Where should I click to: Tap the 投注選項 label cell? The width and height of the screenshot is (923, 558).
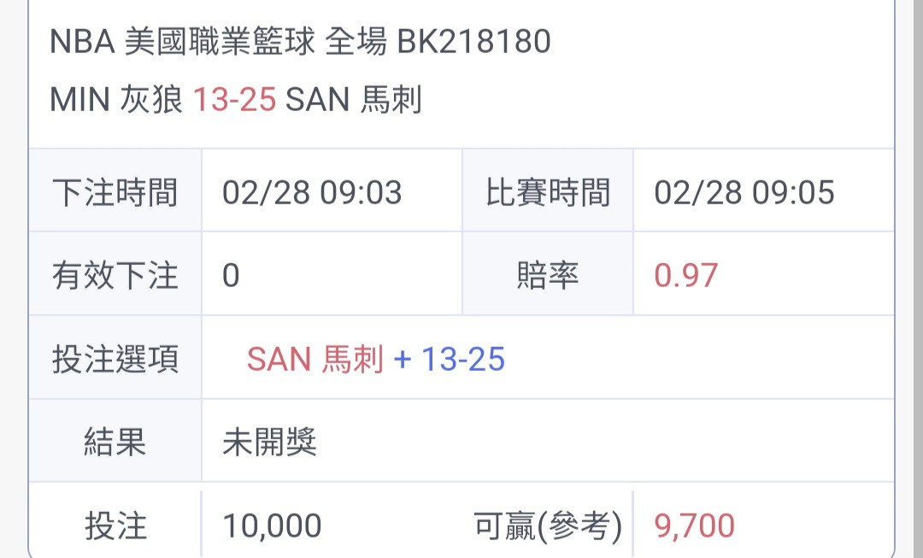tap(115, 358)
